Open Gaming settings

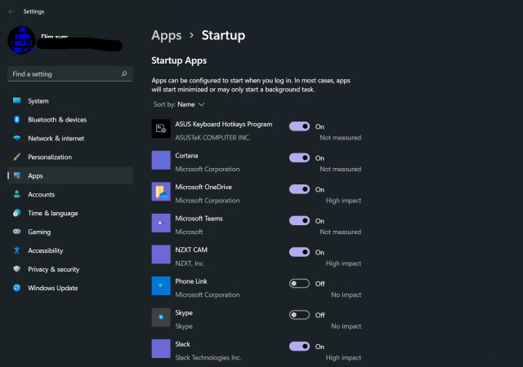tap(70, 232)
